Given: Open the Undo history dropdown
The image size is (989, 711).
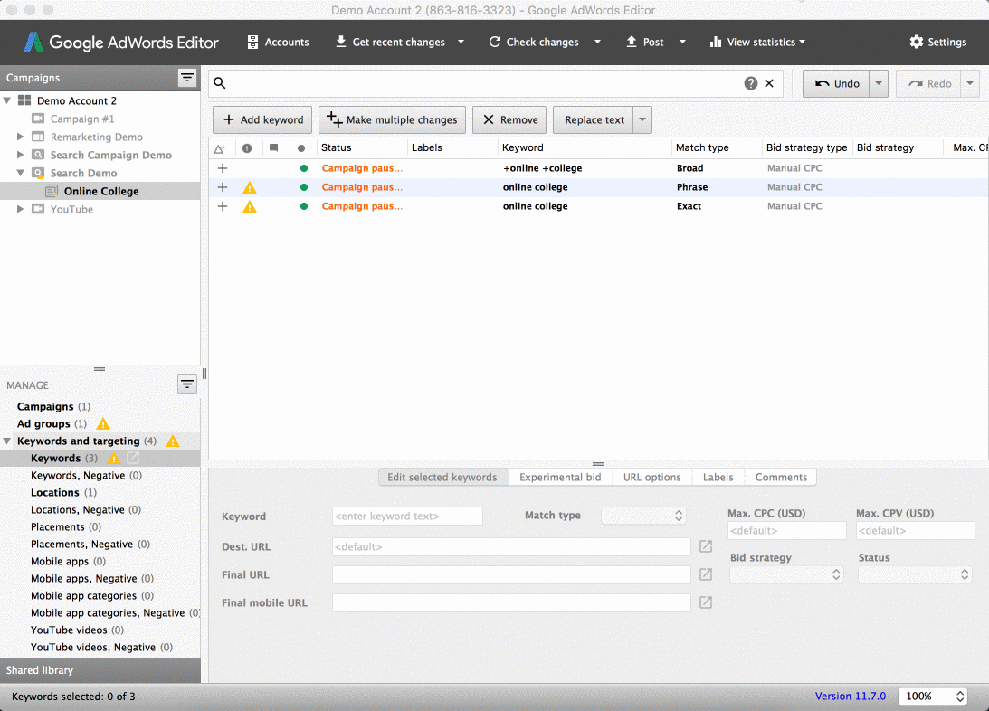Looking at the screenshot, I should pos(879,84).
